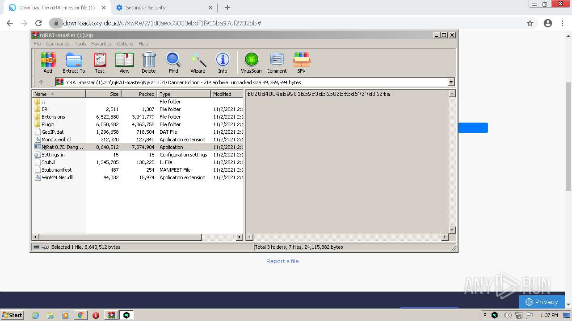Select the ER folder
Screen dimensions: 572x321
coord(139,109)
